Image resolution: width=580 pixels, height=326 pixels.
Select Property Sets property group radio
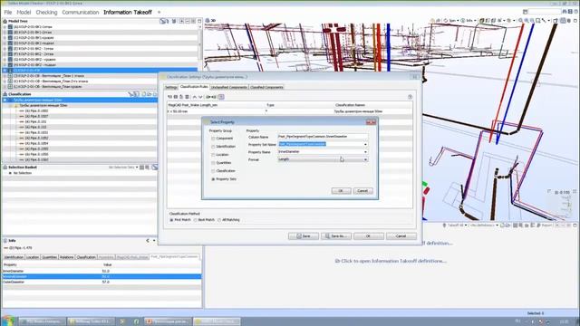click(x=213, y=179)
